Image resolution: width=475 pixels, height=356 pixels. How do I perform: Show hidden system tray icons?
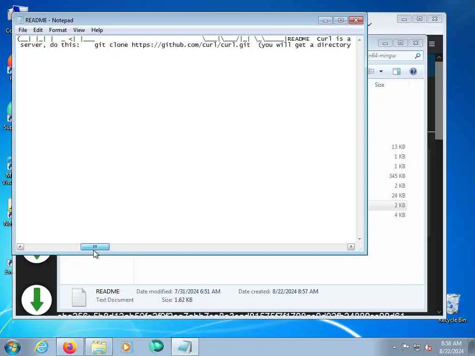pyautogui.click(x=394, y=347)
